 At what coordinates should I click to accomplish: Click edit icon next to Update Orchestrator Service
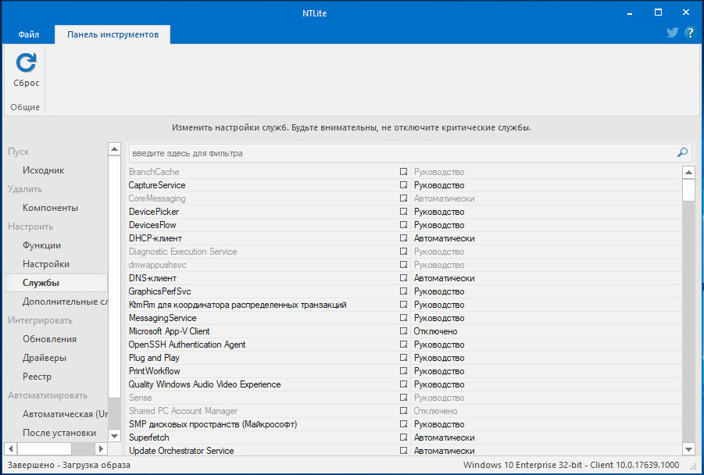(x=403, y=451)
